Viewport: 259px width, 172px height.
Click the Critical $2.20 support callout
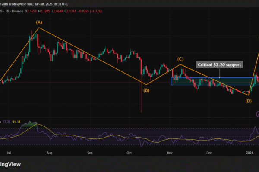coord(220,64)
